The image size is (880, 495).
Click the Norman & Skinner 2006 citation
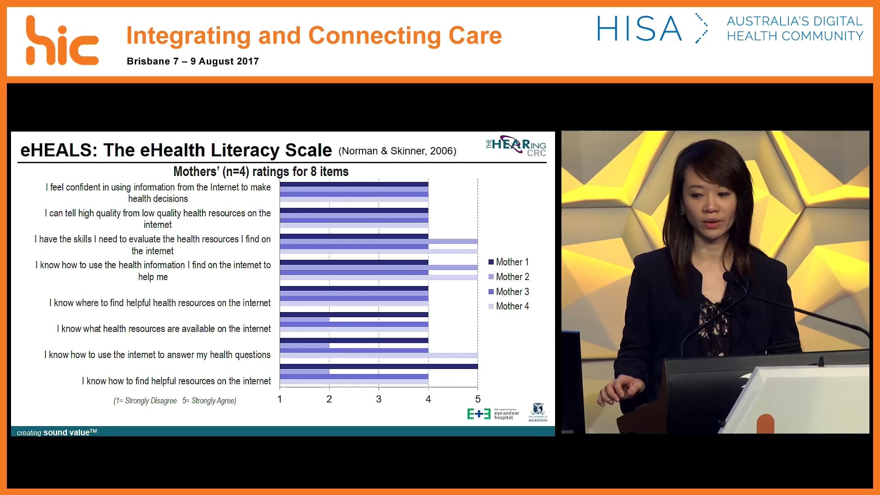(397, 151)
